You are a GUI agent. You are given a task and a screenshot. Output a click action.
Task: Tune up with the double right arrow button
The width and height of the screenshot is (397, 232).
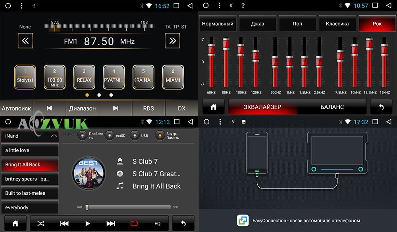point(172,41)
